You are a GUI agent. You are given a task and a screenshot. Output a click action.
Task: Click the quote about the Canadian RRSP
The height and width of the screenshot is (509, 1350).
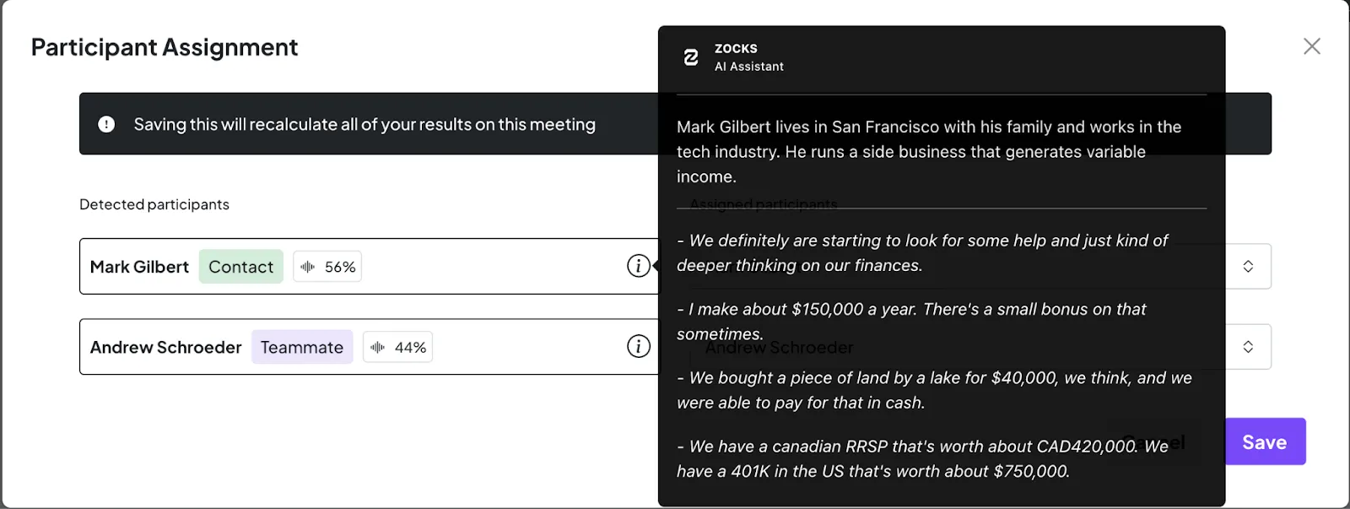[x=922, y=458]
